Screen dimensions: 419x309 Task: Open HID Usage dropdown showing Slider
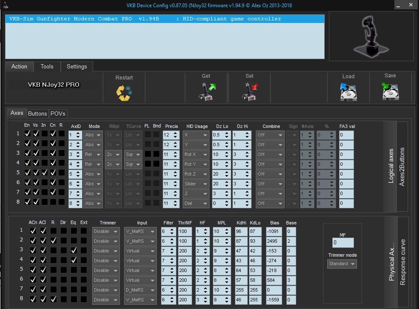pyautogui.click(x=195, y=184)
